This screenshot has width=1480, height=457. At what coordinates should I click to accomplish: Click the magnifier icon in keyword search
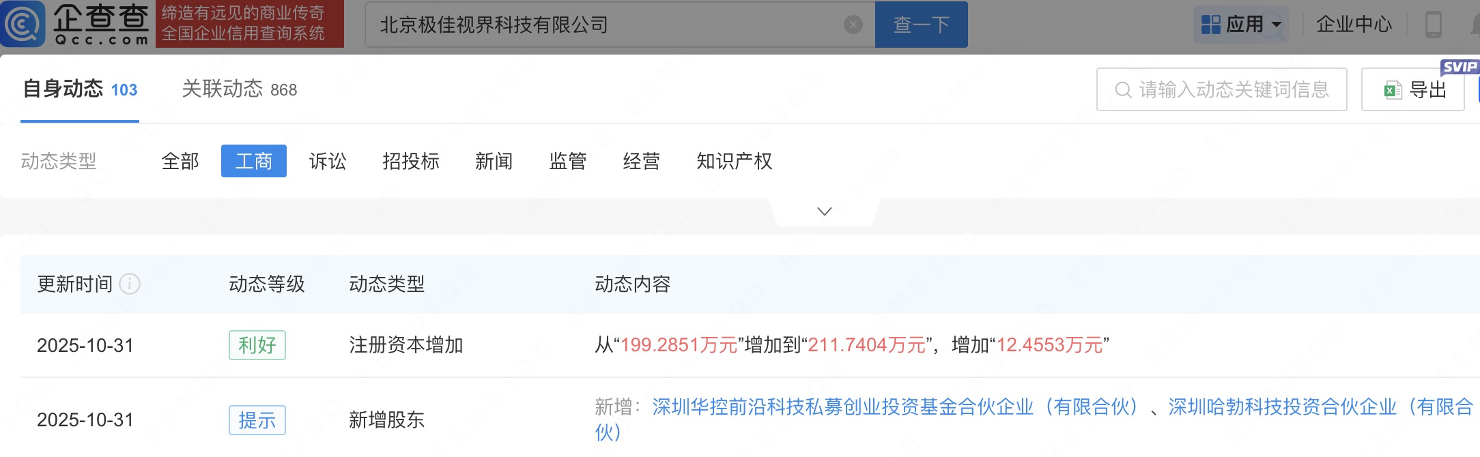click(1123, 89)
